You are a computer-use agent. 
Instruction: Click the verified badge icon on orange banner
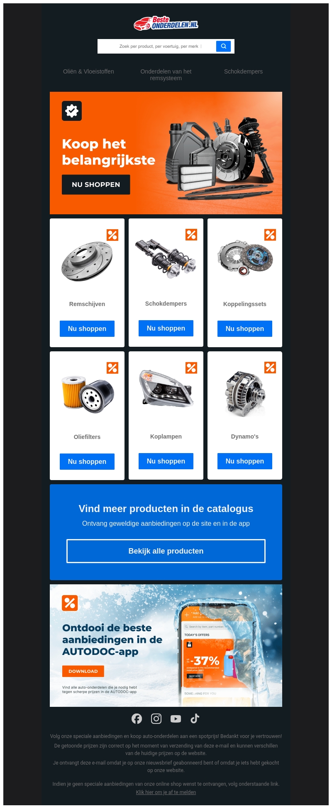click(72, 111)
